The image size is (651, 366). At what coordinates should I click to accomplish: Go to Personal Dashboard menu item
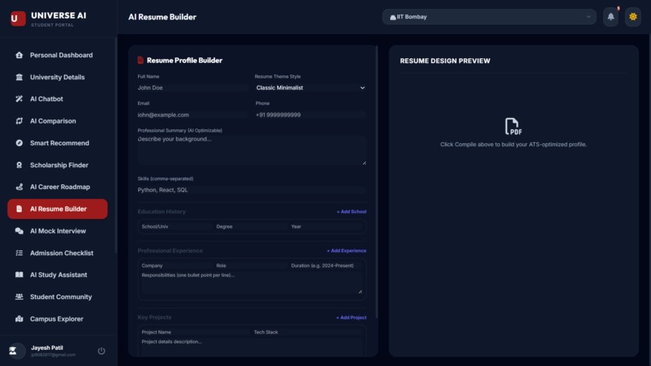tap(57, 55)
